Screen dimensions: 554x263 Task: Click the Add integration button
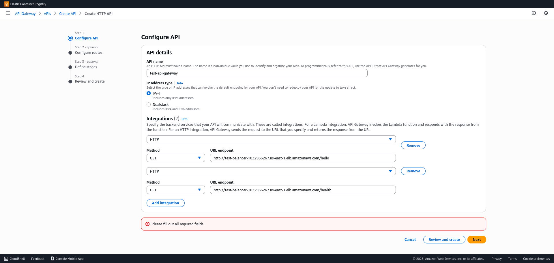[165, 203]
